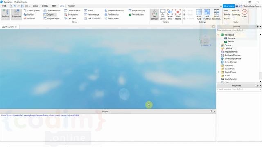262x147 pixels.
Task: Open the Tutorials window
Action: click(29, 18)
